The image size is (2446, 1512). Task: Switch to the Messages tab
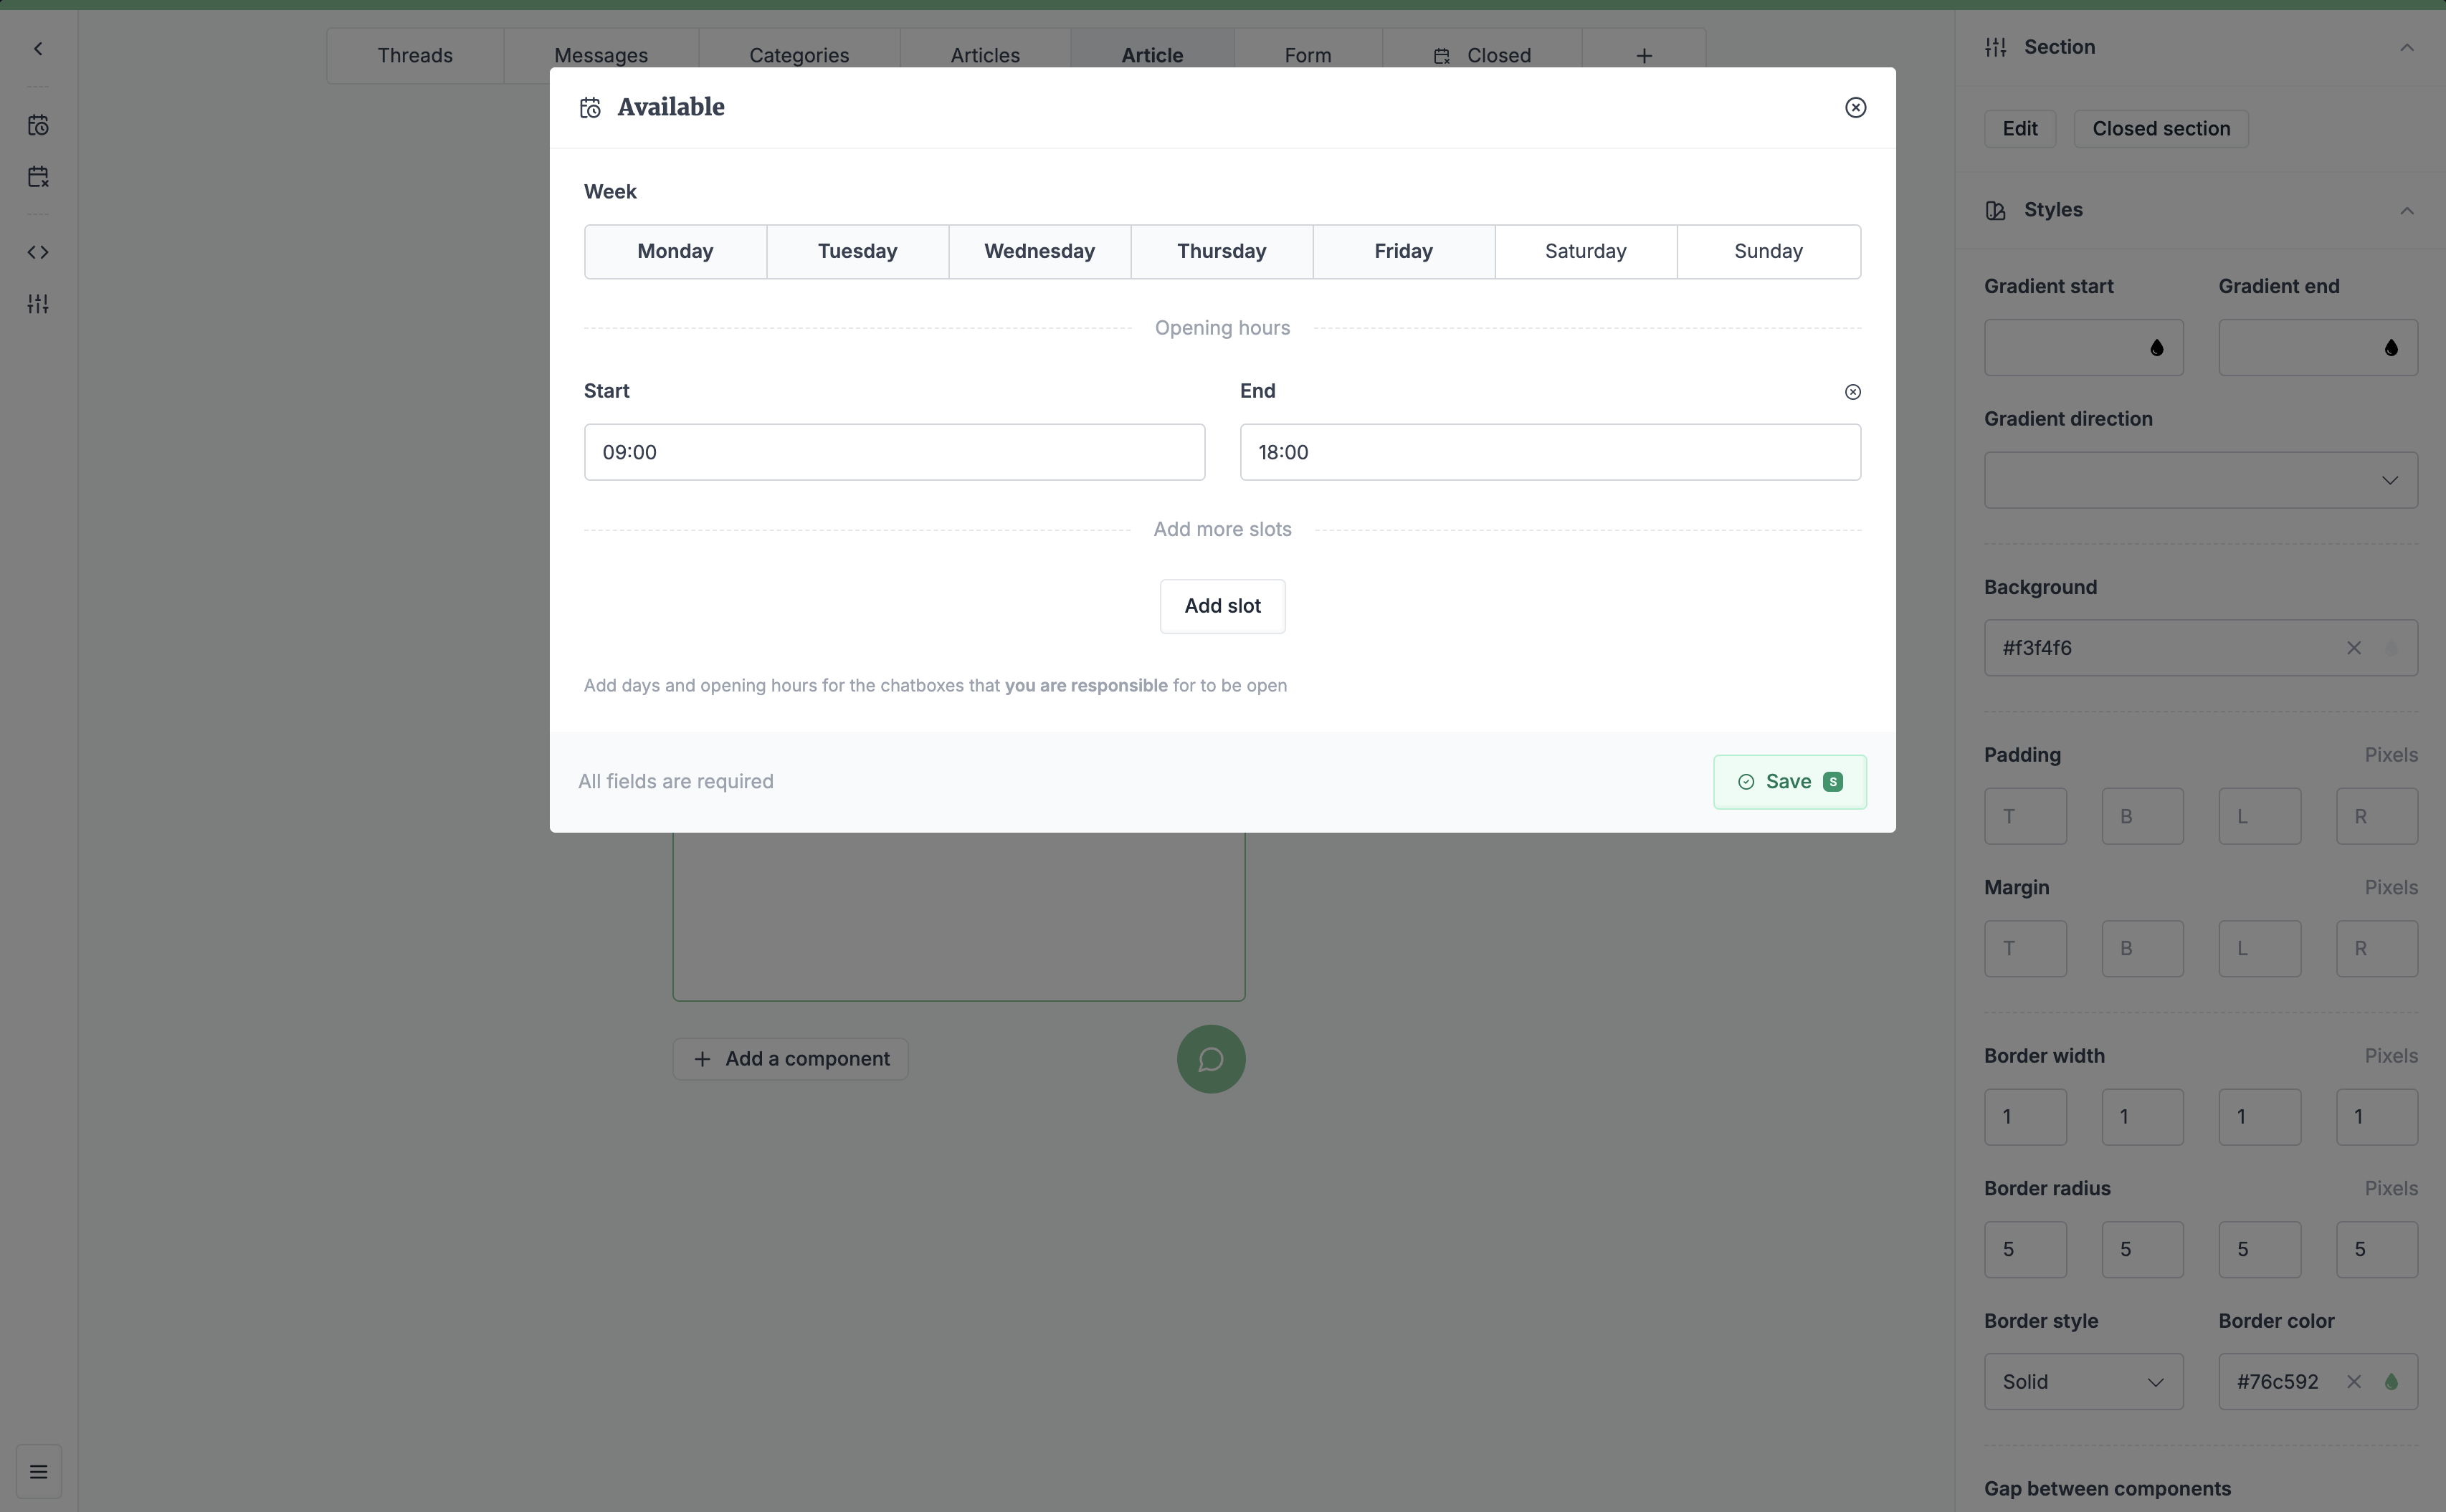coord(599,56)
